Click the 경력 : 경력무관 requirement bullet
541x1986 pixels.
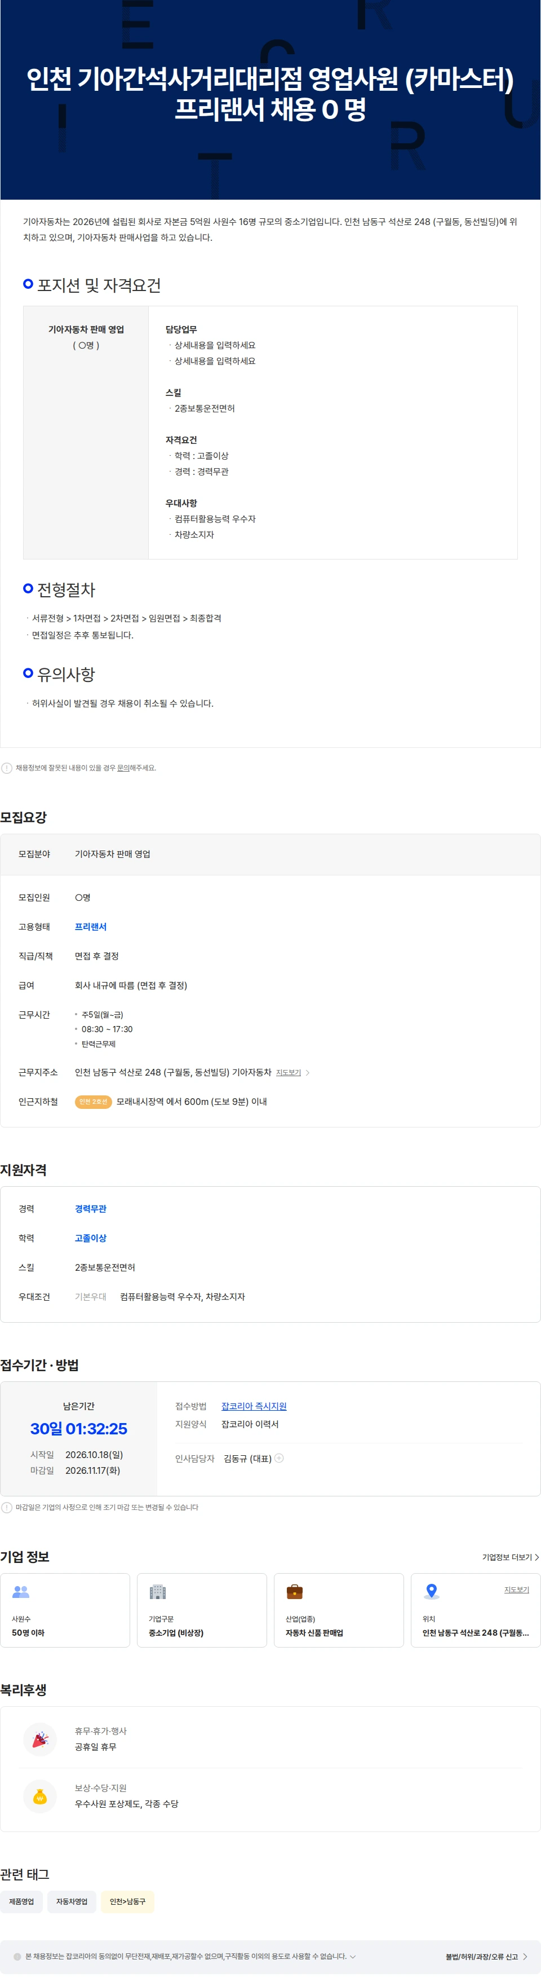point(201,471)
